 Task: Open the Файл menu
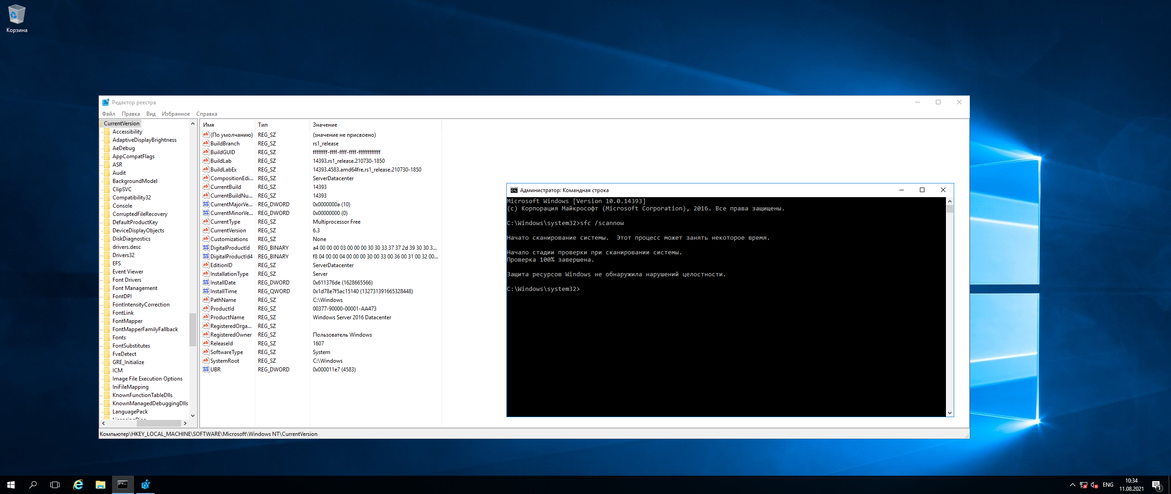[x=108, y=114]
